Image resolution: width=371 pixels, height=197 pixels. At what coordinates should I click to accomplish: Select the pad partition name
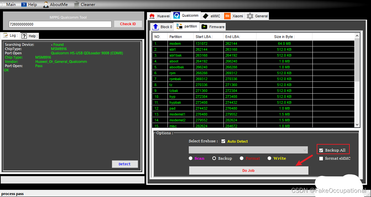pyautogui.click(x=172, y=108)
